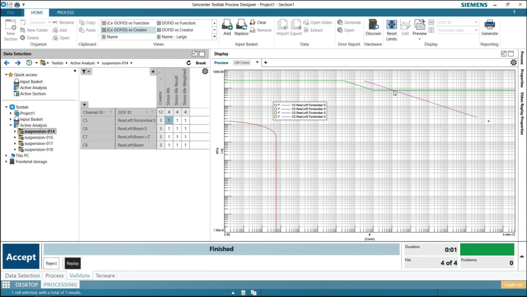Click the New Section icon
This screenshot has width=527, height=297.
point(10,30)
